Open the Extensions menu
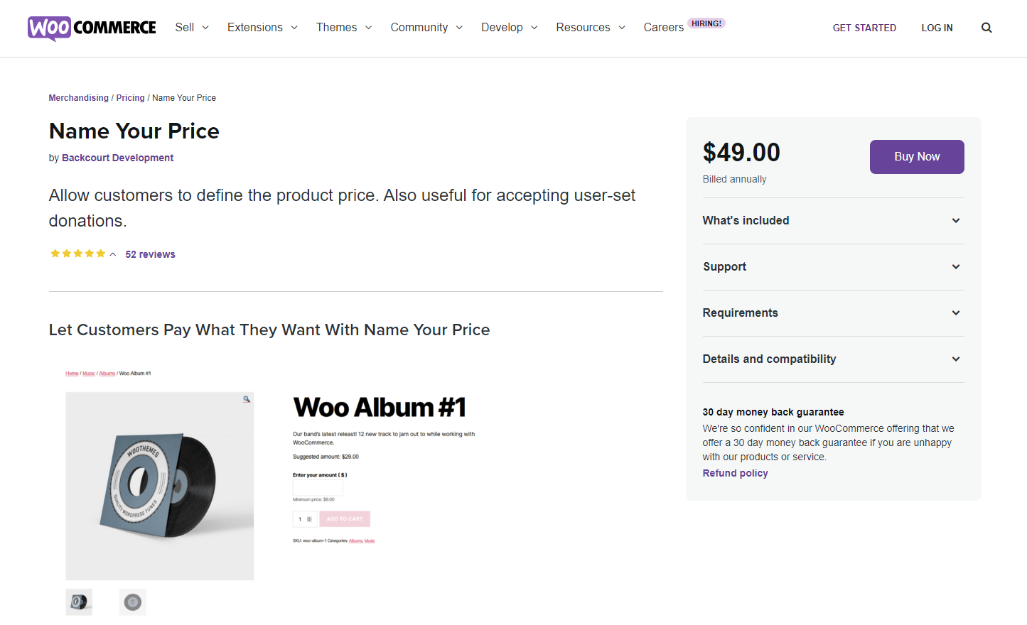 tap(262, 28)
